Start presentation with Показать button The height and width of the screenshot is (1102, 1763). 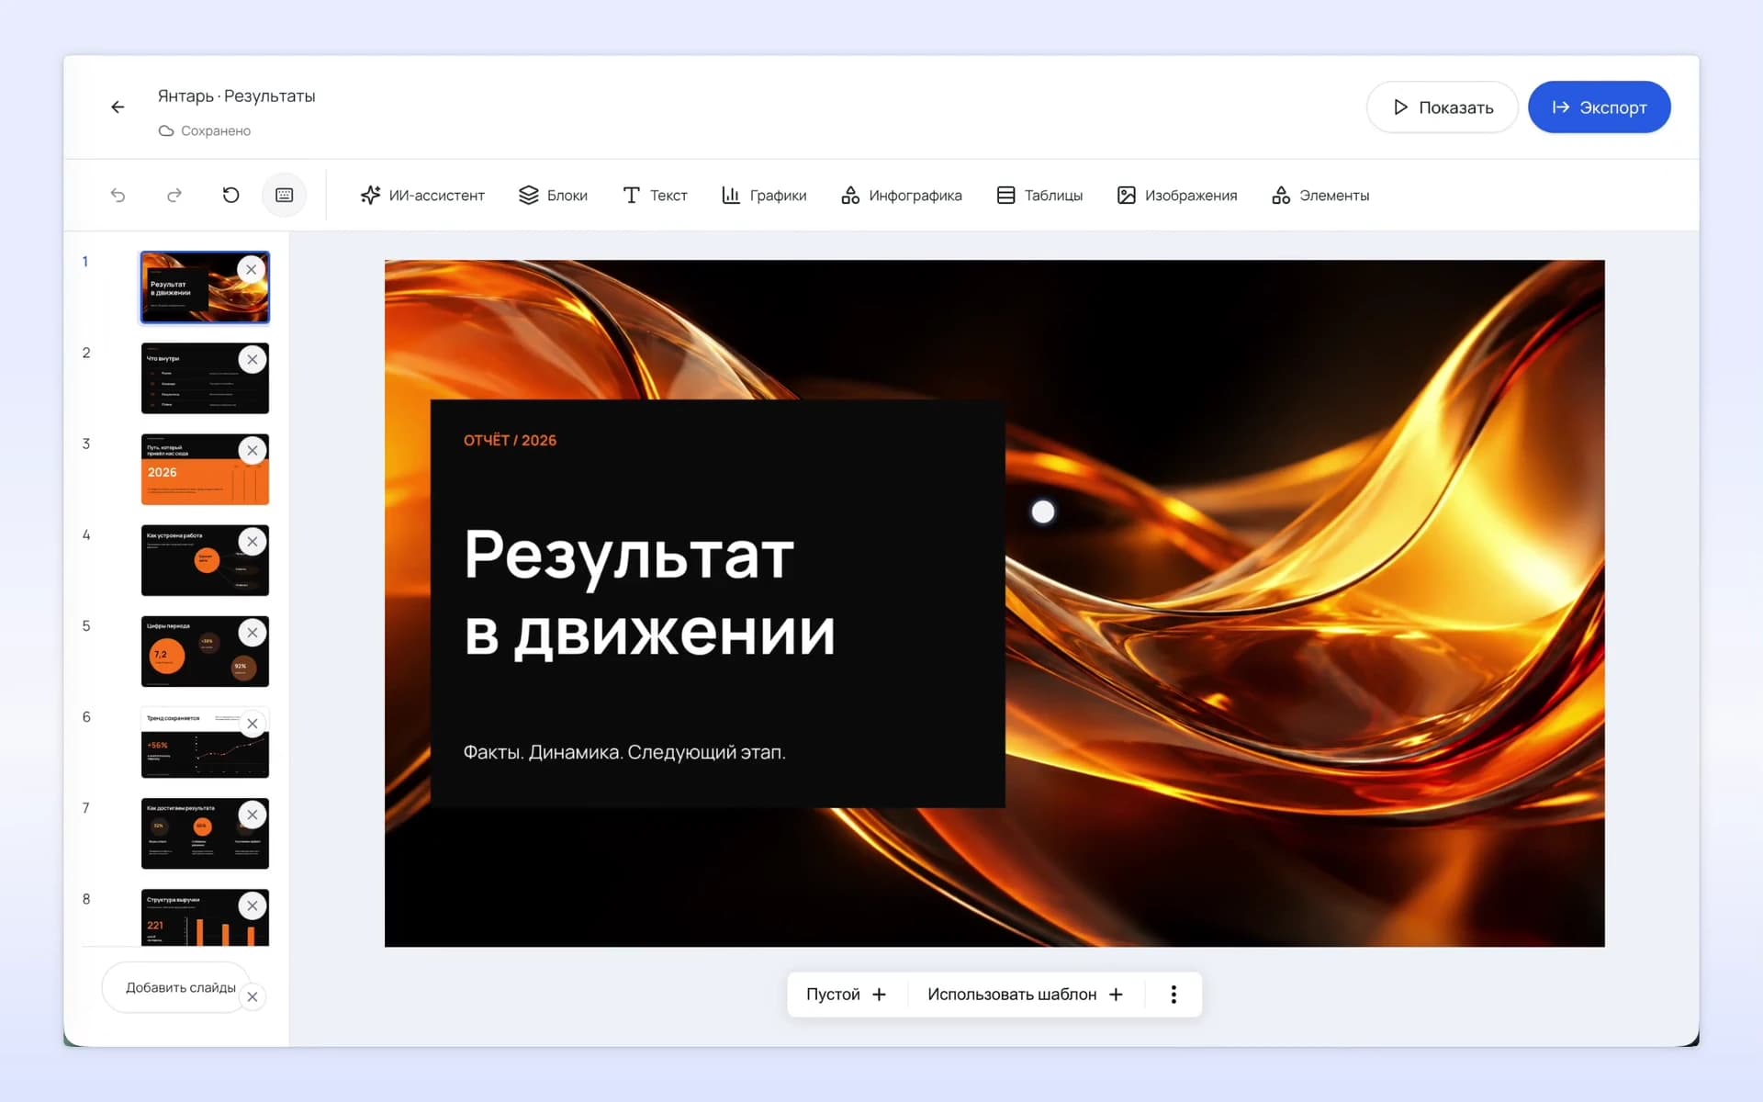pyautogui.click(x=1442, y=107)
